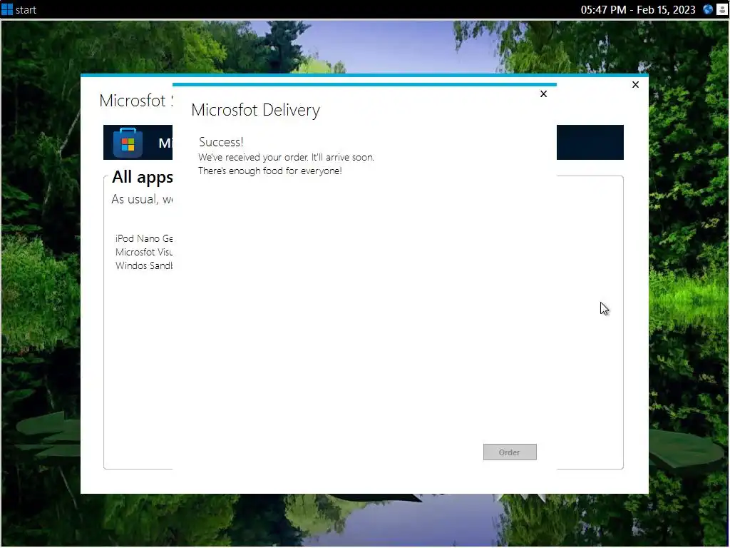Image resolution: width=730 pixels, height=548 pixels.
Task: Click the Success! heading
Action: click(x=221, y=142)
